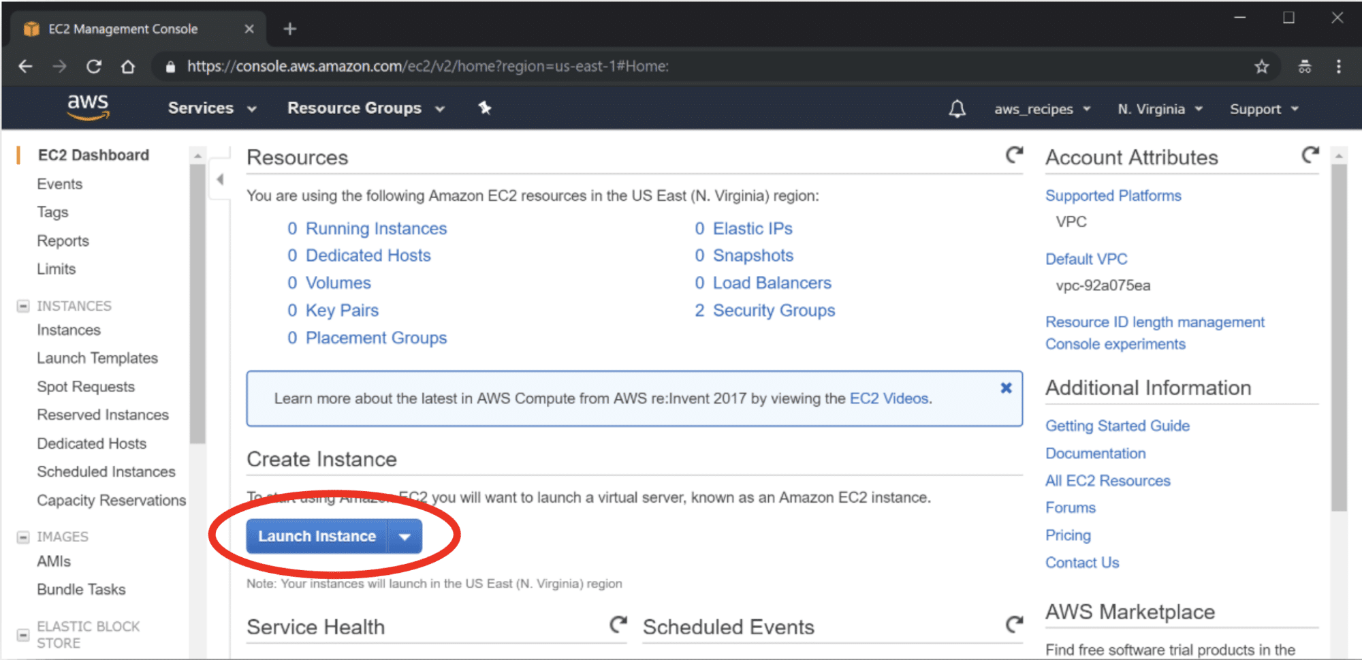Refresh the Service Health section
1362x660 pixels.
618,624
